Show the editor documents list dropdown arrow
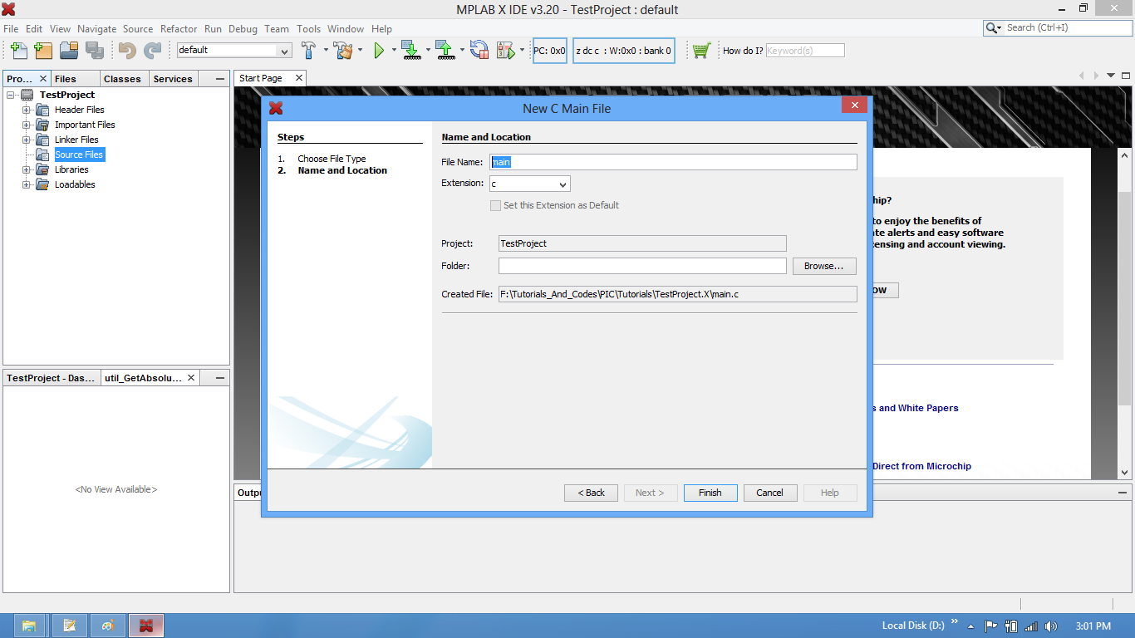 1111,76
